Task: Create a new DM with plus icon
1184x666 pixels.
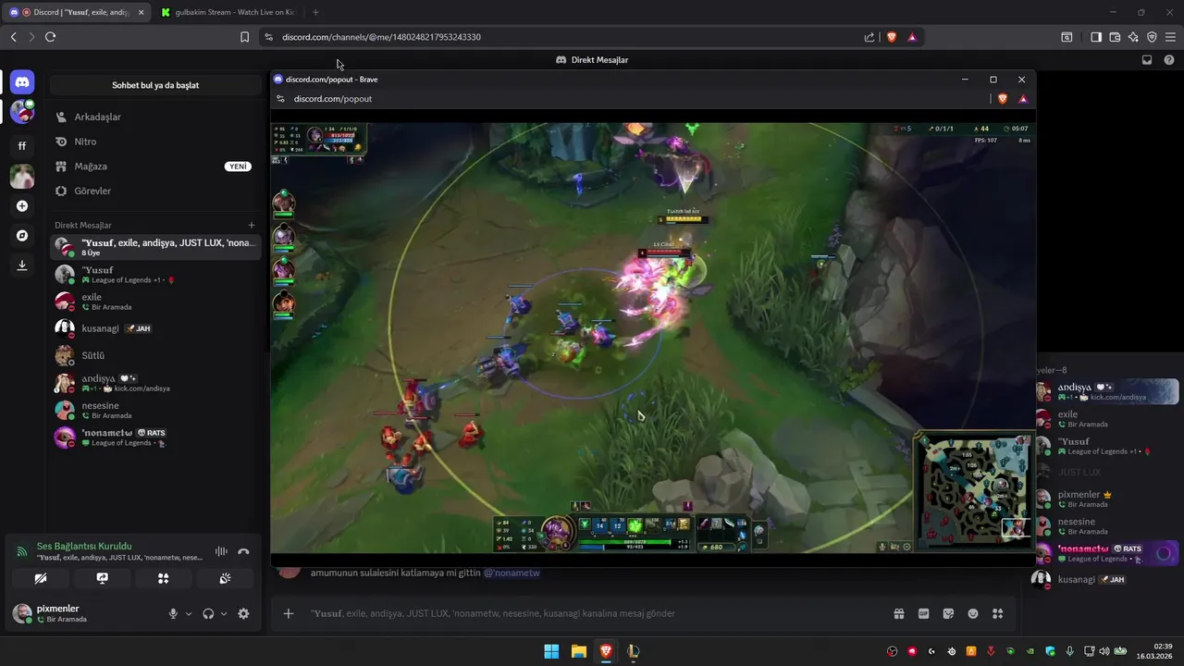Action: [x=252, y=225]
